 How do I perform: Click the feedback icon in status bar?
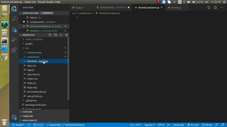(x=217, y=125)
